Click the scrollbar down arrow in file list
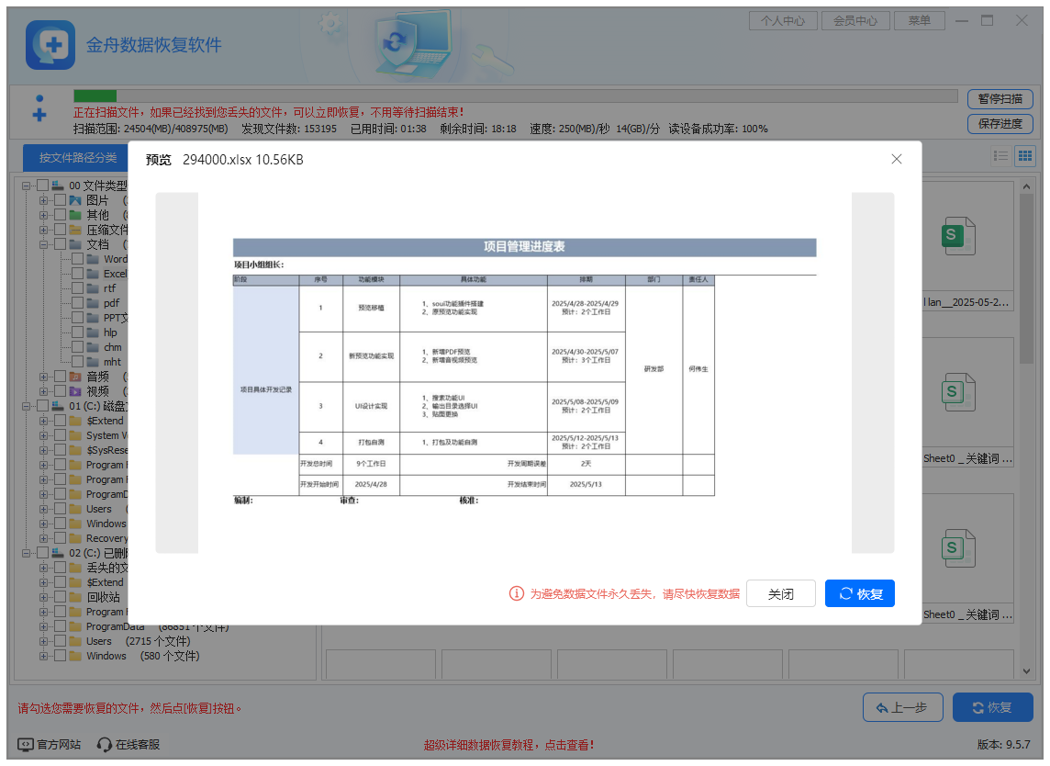This screenshot has width=1050, height=766. click(1026, 671)
